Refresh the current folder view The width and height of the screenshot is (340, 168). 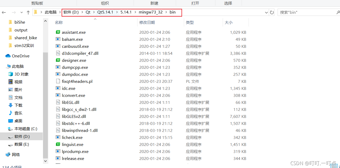coord(272,12)
